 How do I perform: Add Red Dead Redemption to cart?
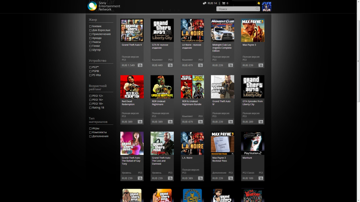140,121
